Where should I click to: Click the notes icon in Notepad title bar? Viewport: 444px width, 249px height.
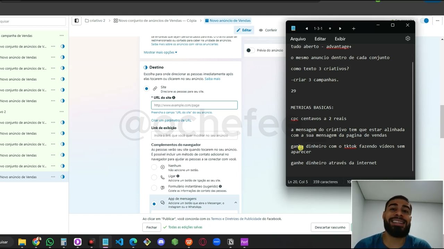(x=293, y=28)
